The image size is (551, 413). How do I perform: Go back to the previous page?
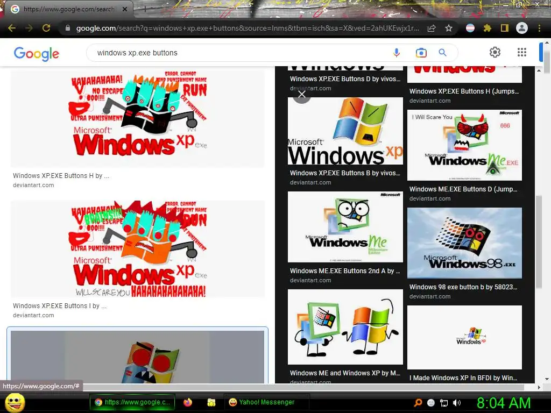(x=12, y=28)
